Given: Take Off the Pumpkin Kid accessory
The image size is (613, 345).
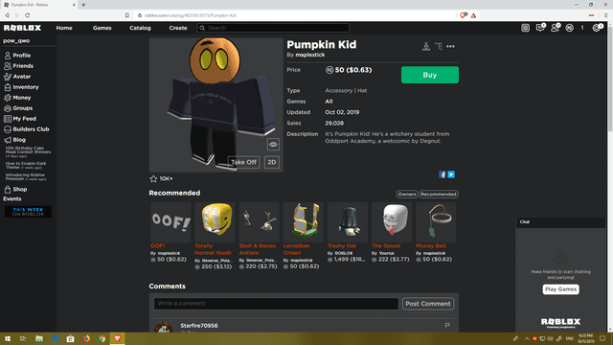Looking at the screenshot, I should click(243, 162).
